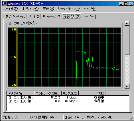134x121 pixels.
Task: Open the ファイル(F) menu
Action: 11,9
